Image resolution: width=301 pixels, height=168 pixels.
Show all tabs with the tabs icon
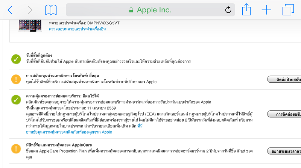point(288,10)
